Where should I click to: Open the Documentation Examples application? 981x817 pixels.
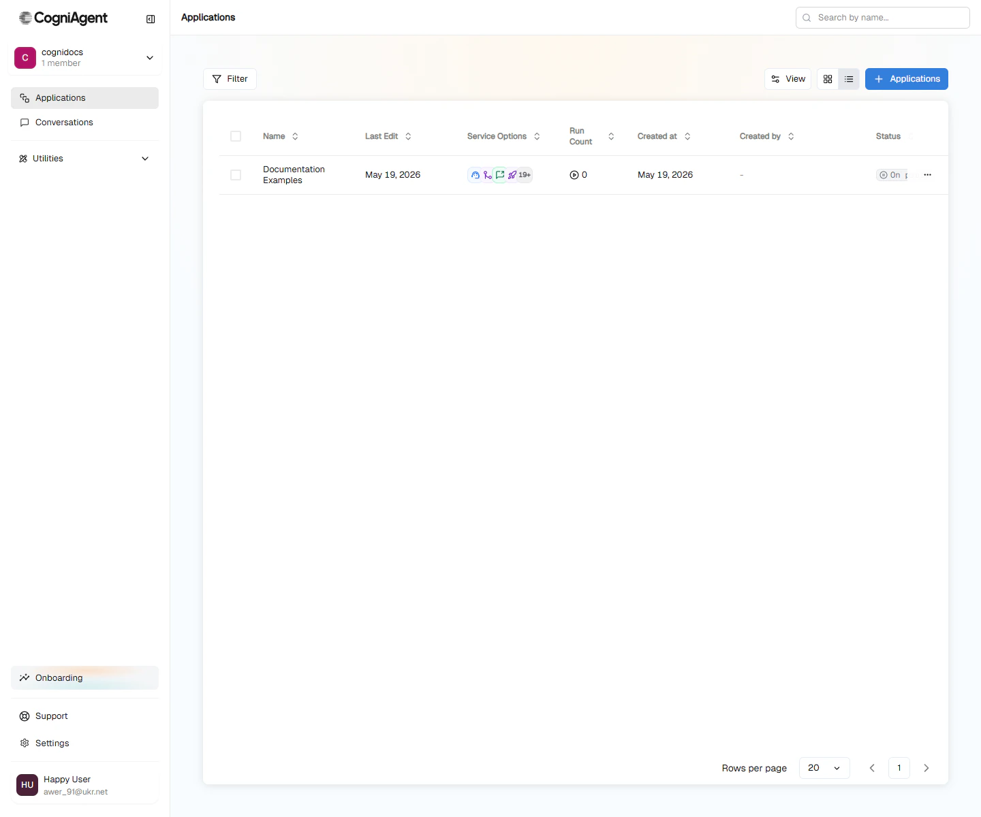click(x=294, y=175)
